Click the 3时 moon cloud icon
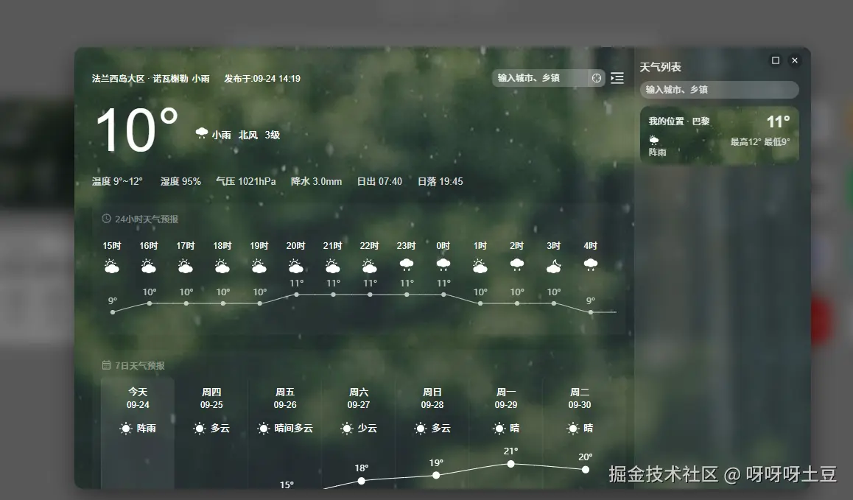This screenshot has height=500, width=853. pos(553,266)
